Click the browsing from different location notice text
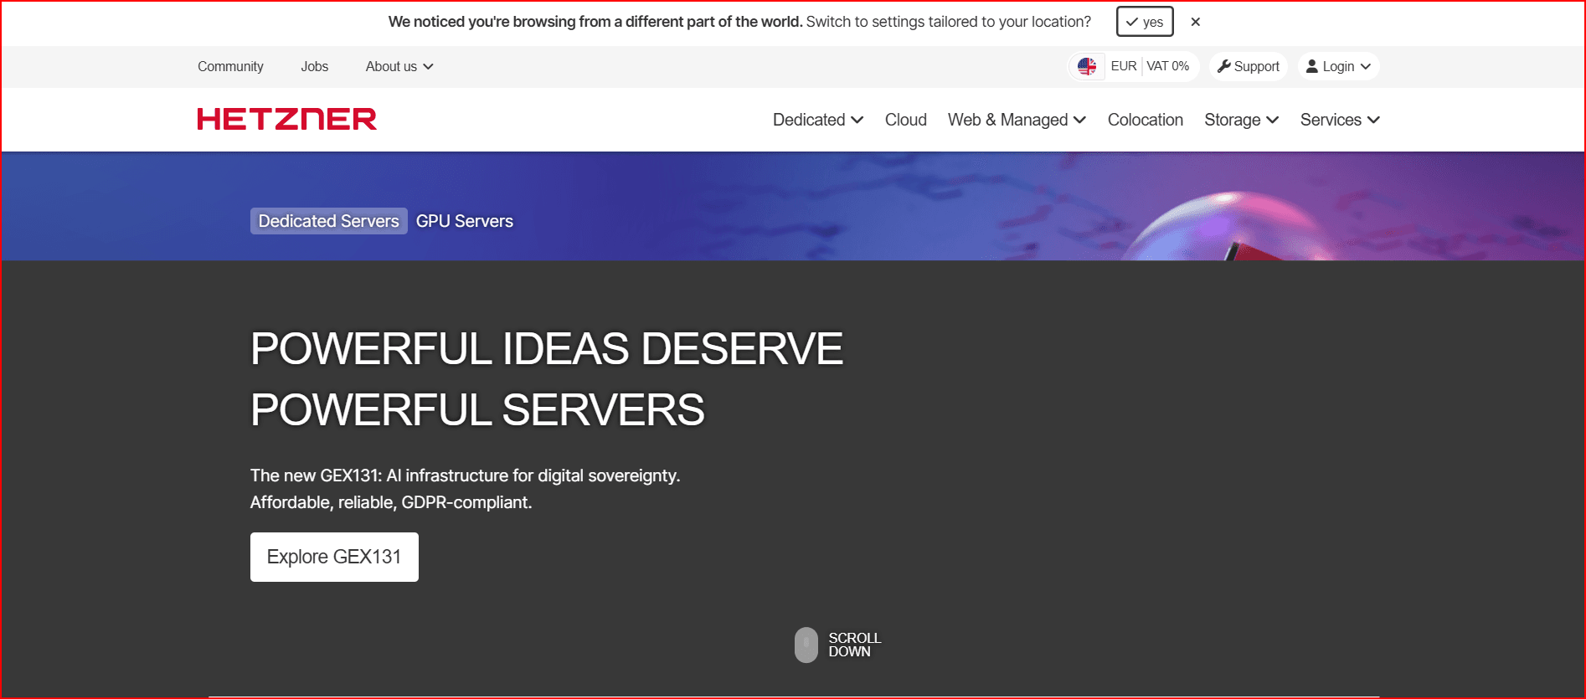This screenshot has width=1586, height=699. (x=739, y=22)
